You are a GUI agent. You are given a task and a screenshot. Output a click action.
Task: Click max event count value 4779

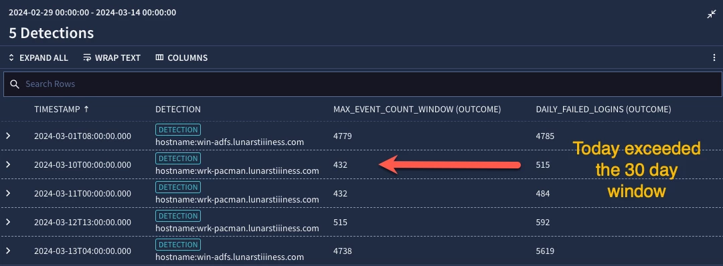point(343,136)
